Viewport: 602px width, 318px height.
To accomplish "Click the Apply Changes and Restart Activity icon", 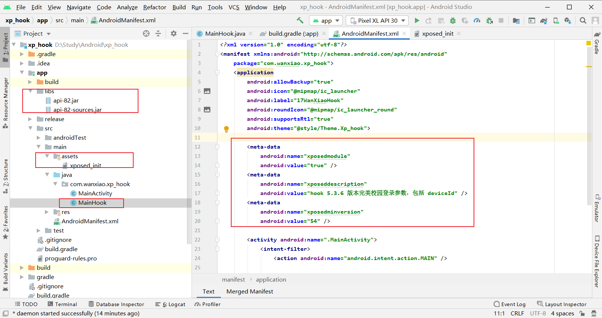I will [x=429, y=20].
